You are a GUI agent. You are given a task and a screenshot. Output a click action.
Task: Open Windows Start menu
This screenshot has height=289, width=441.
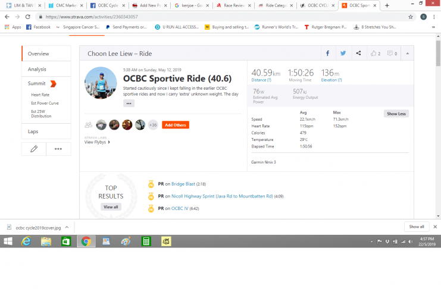click(8, 241)
